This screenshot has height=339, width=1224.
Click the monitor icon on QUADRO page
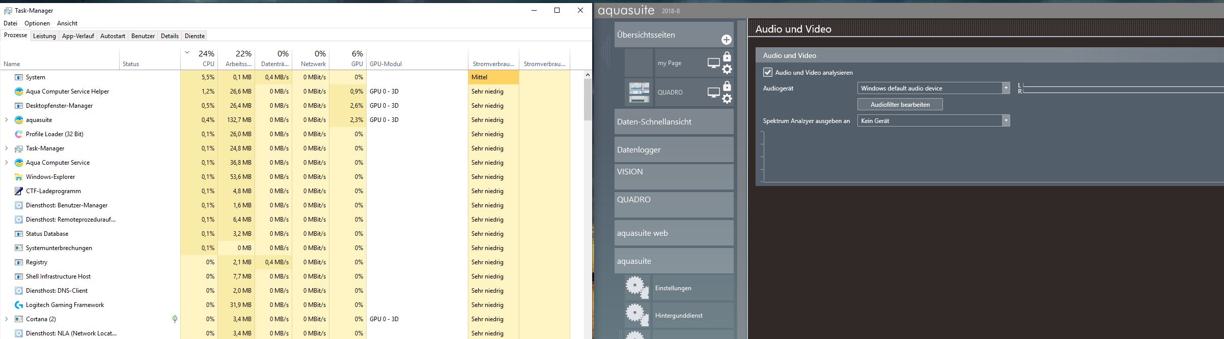714,93
